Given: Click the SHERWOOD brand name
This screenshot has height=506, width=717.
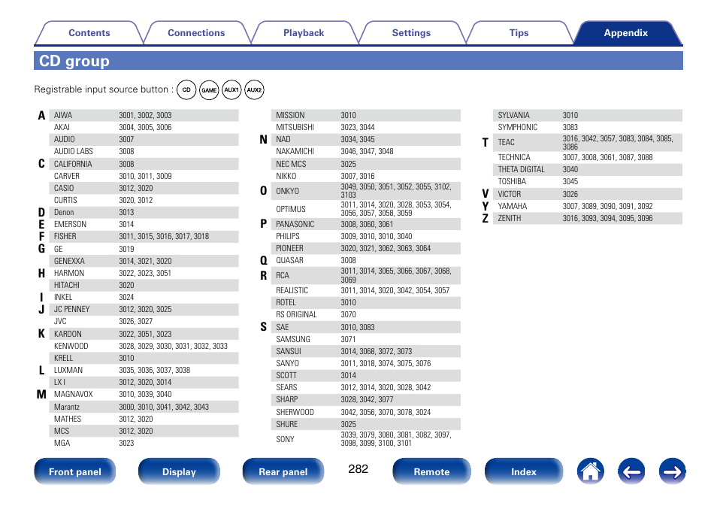Looking at the screenshot, I should (295, 412).
